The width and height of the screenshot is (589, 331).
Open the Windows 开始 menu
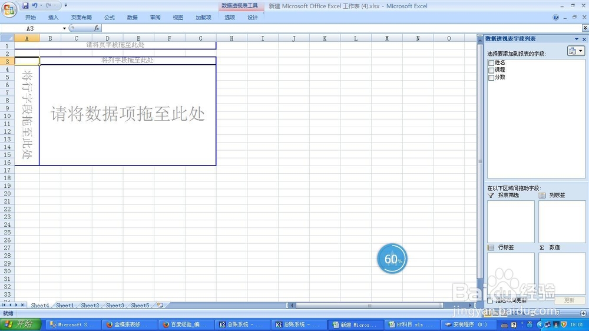point(21,325)
